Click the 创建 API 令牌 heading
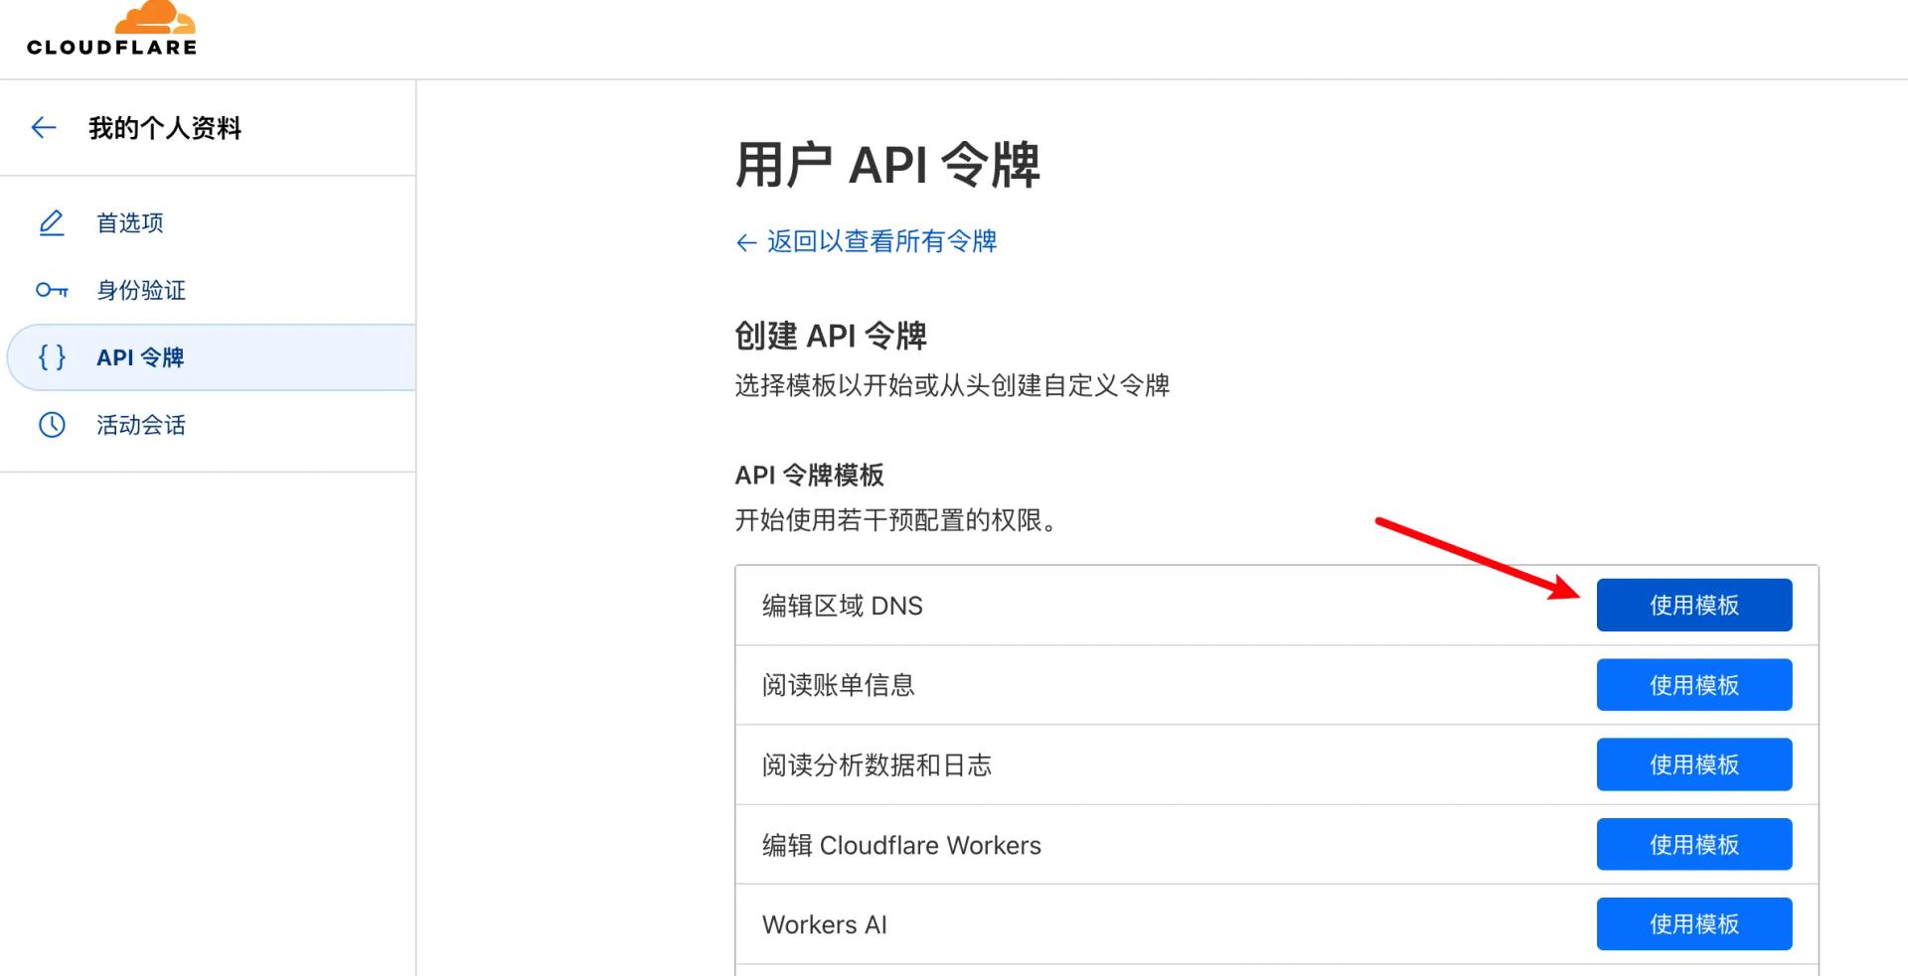 pyautogui.click(x=831, y=336)
